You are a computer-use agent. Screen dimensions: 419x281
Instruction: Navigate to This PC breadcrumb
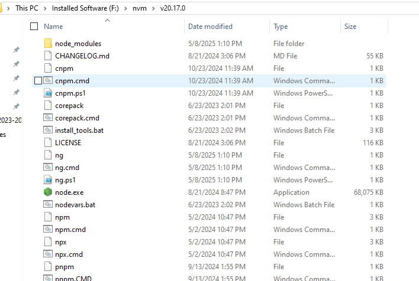point(27,8)
